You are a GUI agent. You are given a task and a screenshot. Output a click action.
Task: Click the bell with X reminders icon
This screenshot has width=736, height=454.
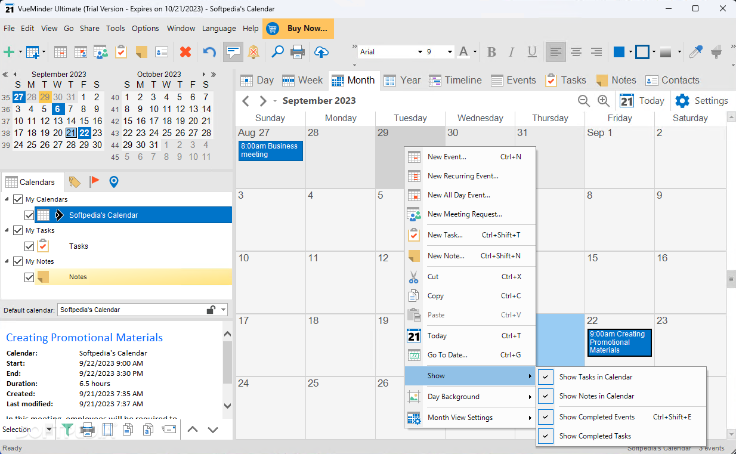click(253, 52)
